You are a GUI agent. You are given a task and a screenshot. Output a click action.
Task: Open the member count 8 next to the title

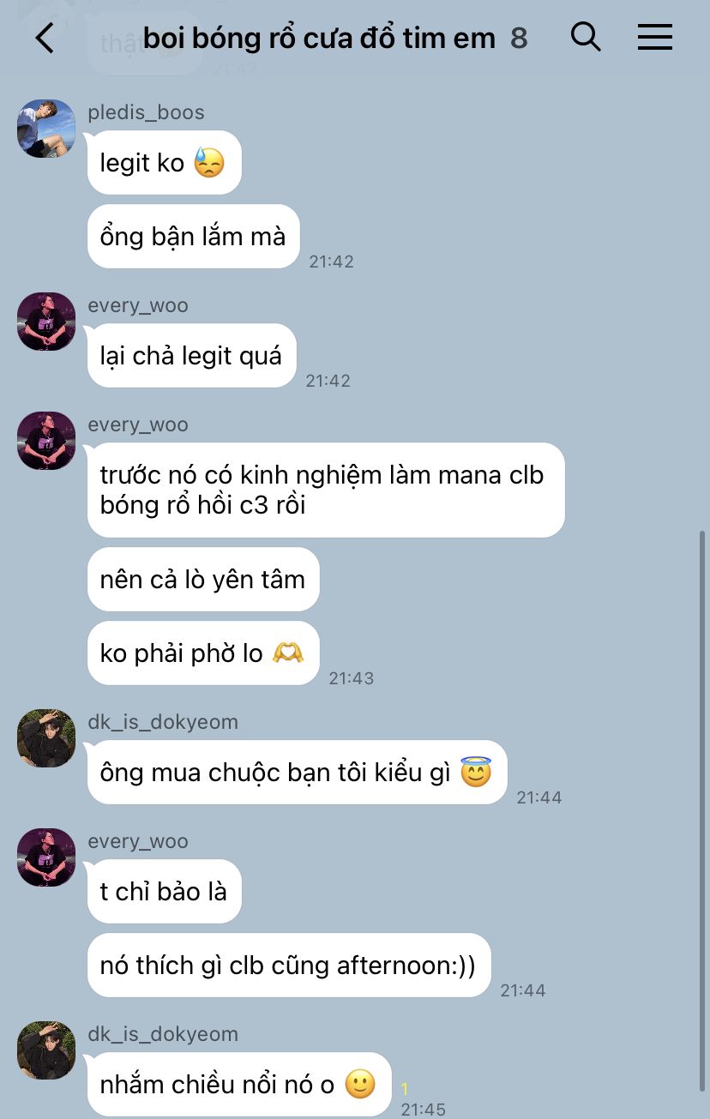[519, 38]
